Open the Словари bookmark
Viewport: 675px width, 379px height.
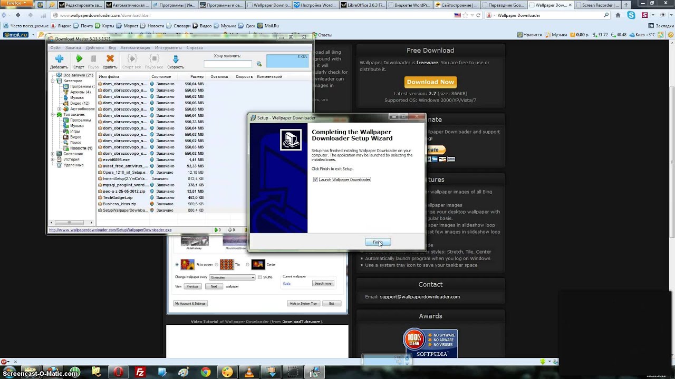[178, 26]
